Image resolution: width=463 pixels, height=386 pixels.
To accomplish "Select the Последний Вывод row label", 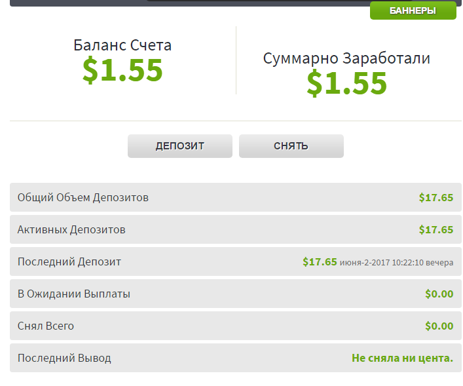I will (64, 358).
